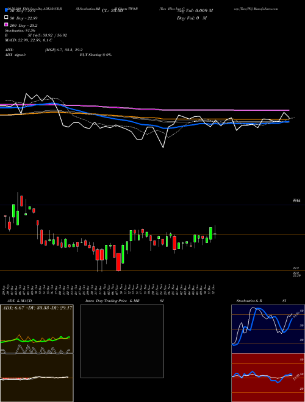
Task: Click the blue 20 Day legend swatch
Action: [6, 10]
